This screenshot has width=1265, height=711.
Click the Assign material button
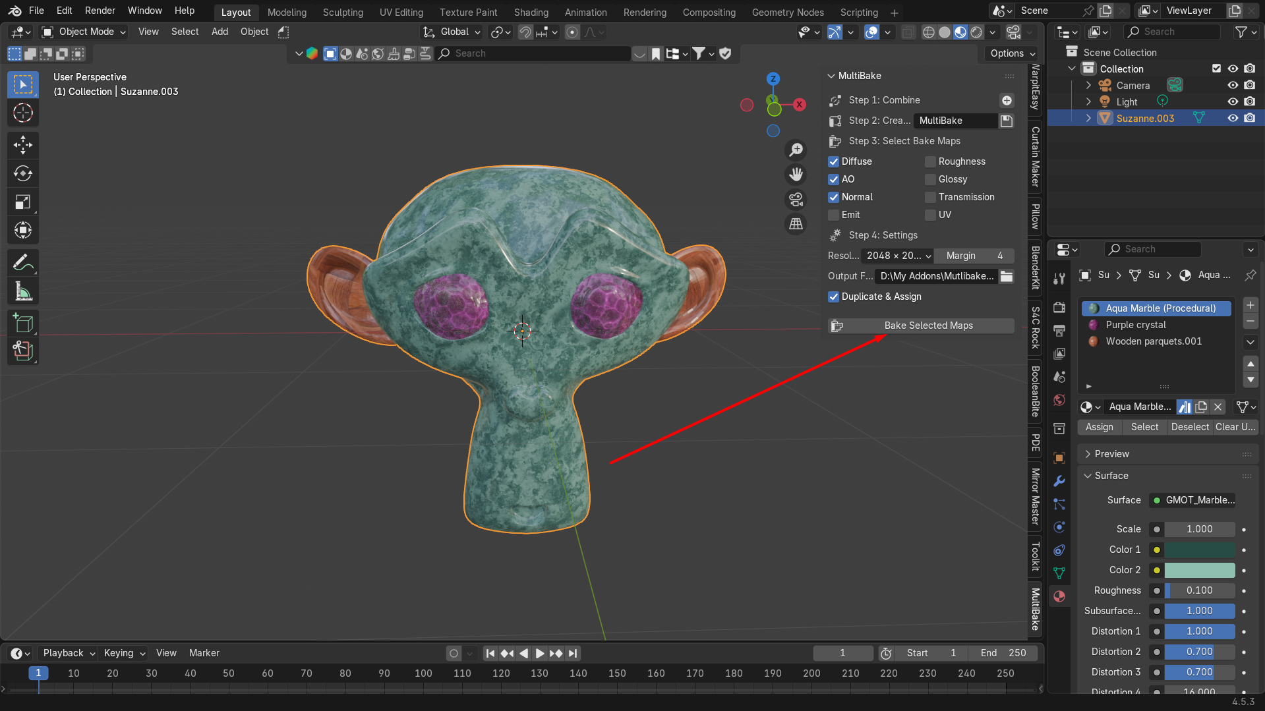click(x=1100, y=427)
